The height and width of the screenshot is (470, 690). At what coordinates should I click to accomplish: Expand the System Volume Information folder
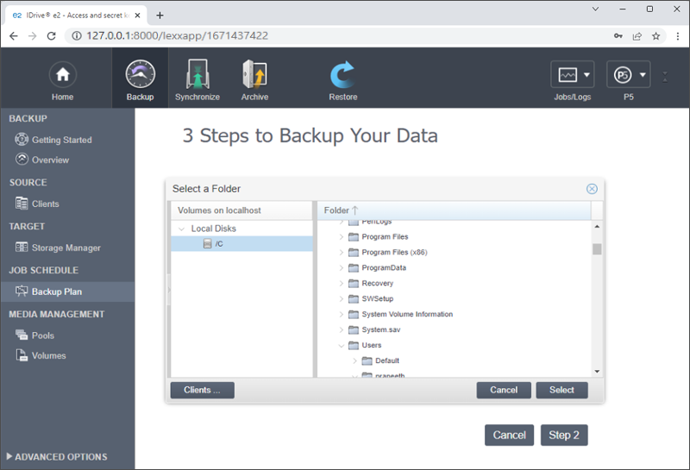tap(341, 314)
